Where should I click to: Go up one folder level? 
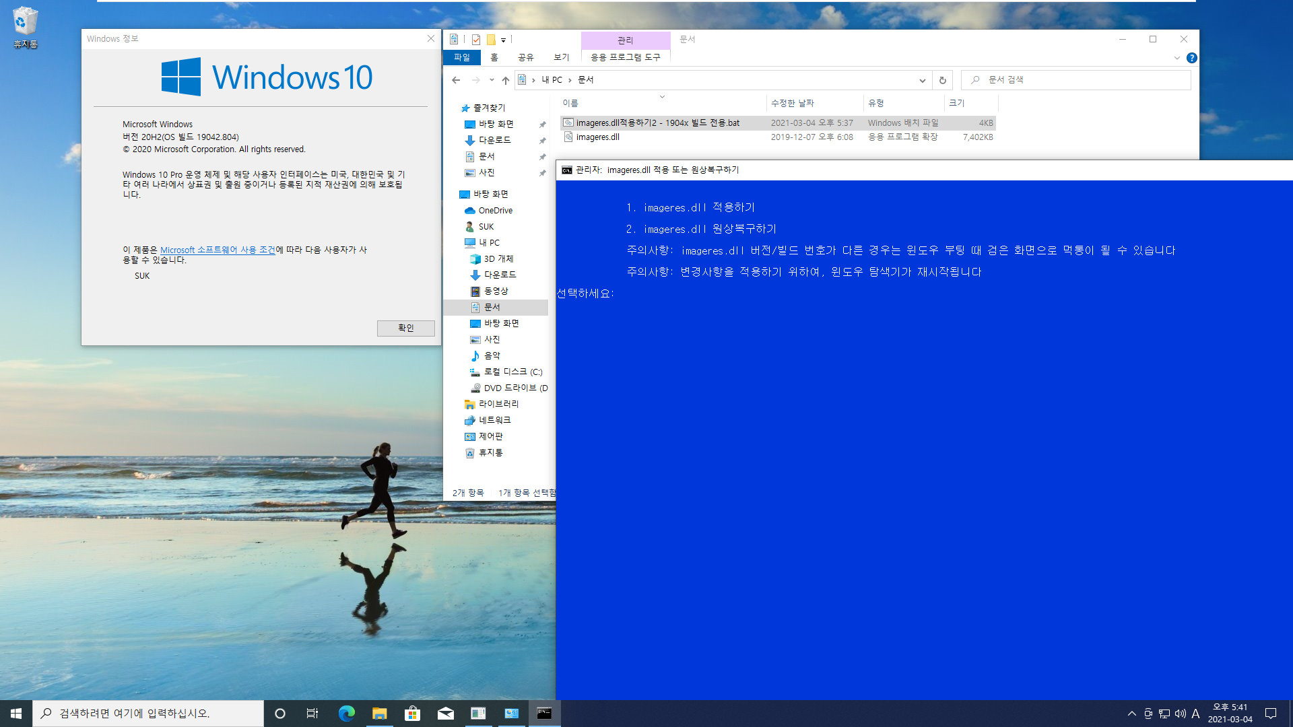505,80
